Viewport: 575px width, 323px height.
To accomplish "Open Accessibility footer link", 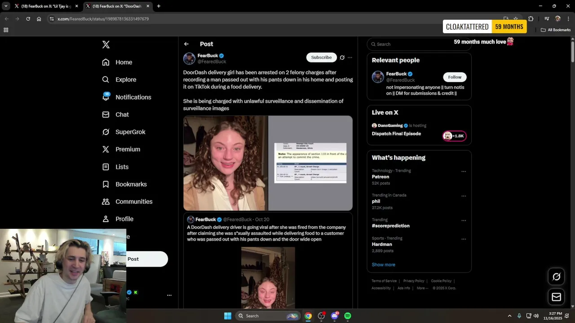I will [x=381, y=288].
